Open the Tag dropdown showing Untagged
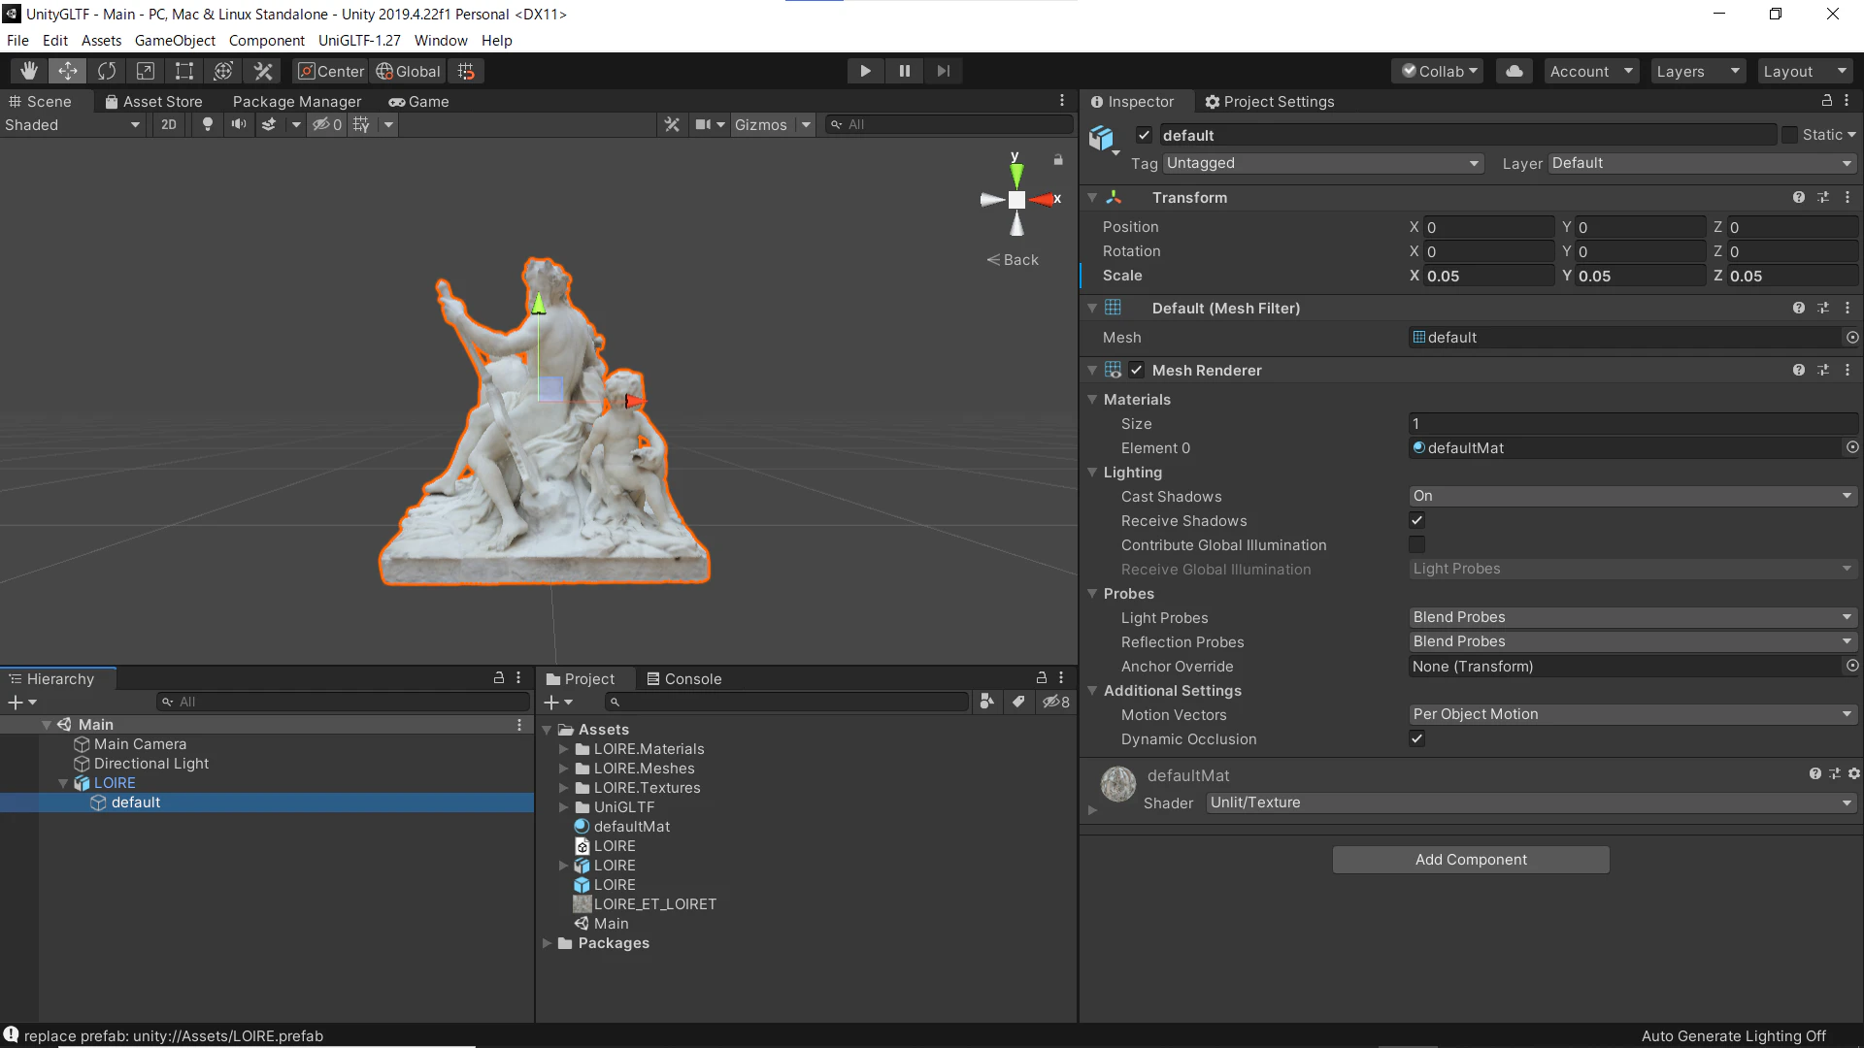This screenshot has width=1864, height=1048. 1324,163
